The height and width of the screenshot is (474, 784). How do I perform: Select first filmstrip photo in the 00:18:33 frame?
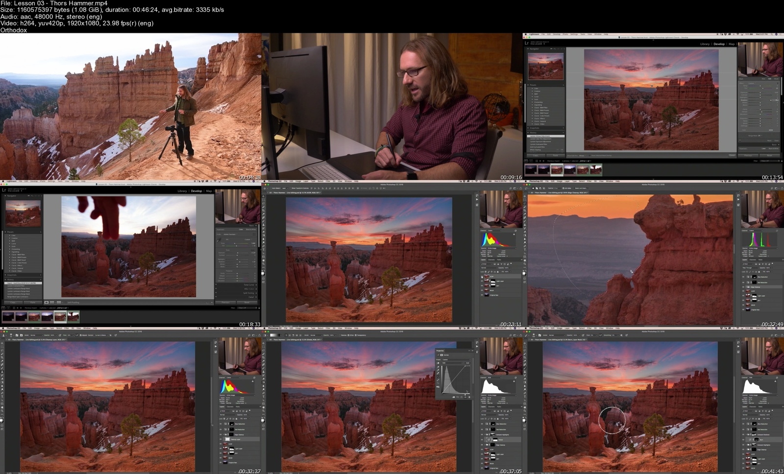click(x=8, y=316)
